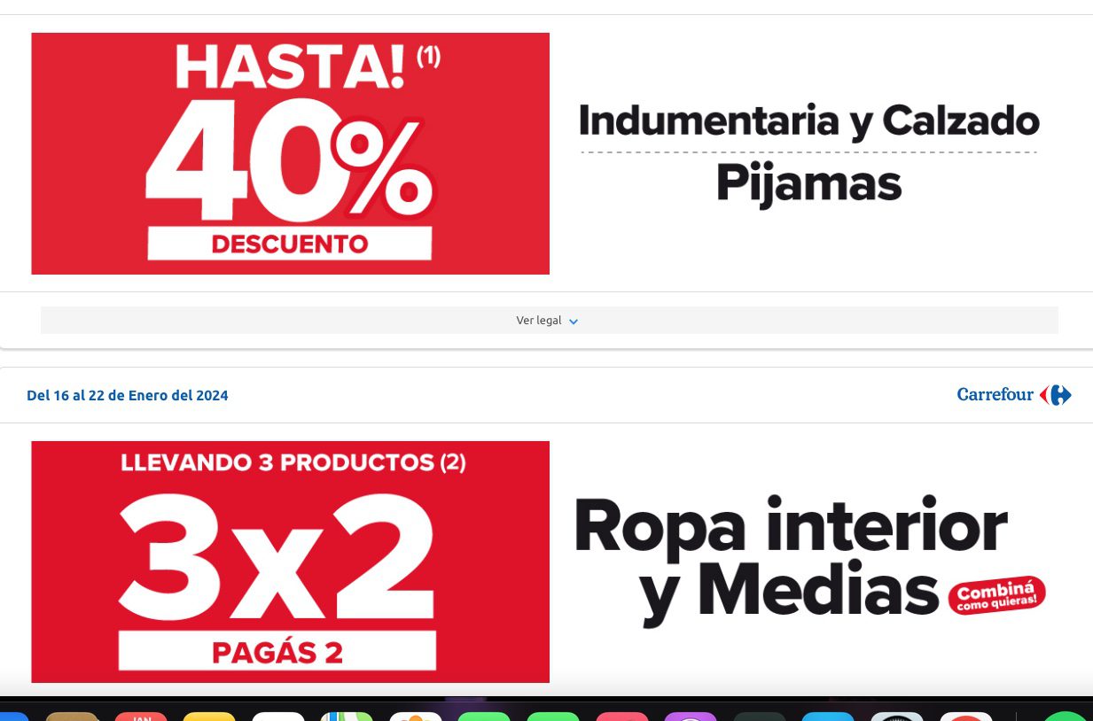Open the 3x2 Pagás 2 promo banner
This screenshot has height=721, width=1093.
pos(290,562)
